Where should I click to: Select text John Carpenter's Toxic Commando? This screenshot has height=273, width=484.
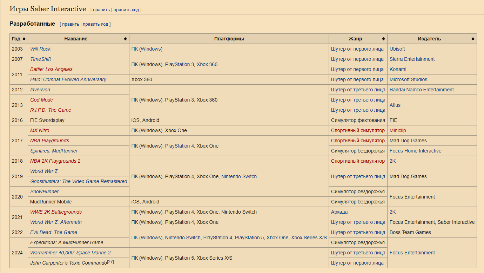click(68, 263)
